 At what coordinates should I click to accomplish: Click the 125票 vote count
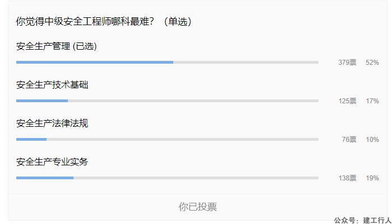347,101
